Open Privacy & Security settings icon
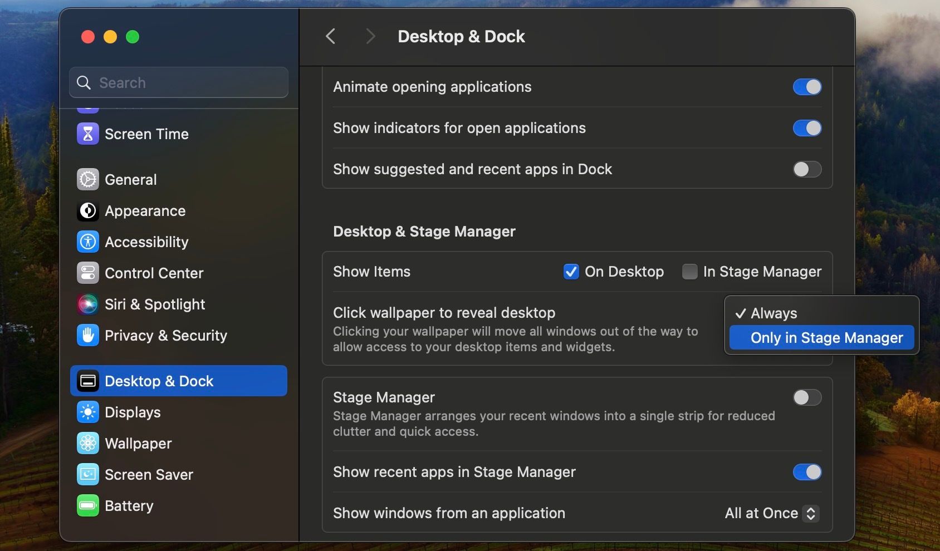The image size is (940, 551). [87, 335]
